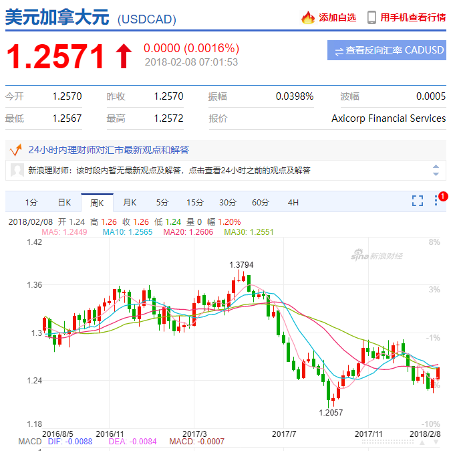Viewport: 453px width, 451px height.
Task: Switch to the 1分 chart tab
Action: [x=31, y=203]
